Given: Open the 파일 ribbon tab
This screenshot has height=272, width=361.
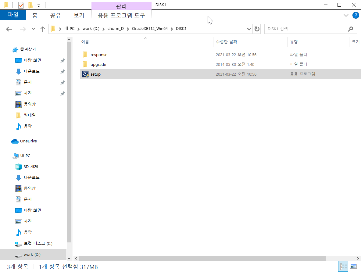Looking at the screenshot, I should point(13,15).
